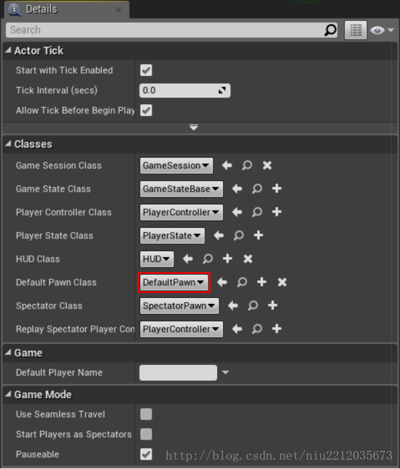400x469 pixels.
Task: Use selected asset for Spectator Class
Action: tap(233, 306)
